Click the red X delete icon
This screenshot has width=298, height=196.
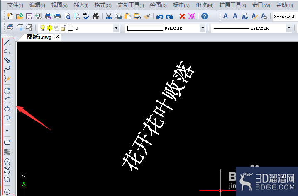(x=182, y=16)
